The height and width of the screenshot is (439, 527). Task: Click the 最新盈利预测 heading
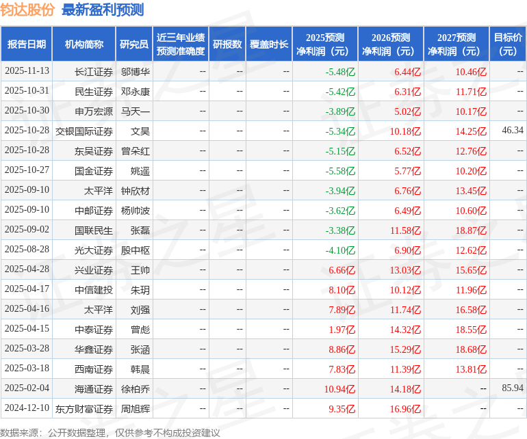(x=103, y=10)
